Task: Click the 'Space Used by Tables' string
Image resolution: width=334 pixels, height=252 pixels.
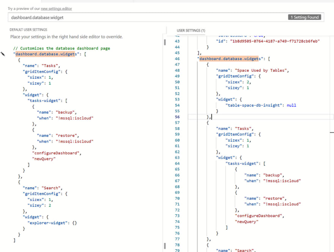Action: click(262, 70)
